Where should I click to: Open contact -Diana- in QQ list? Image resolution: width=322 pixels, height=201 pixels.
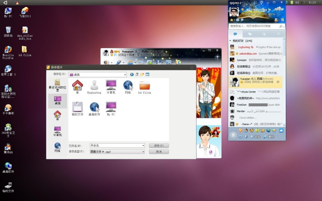coord(256,124)
